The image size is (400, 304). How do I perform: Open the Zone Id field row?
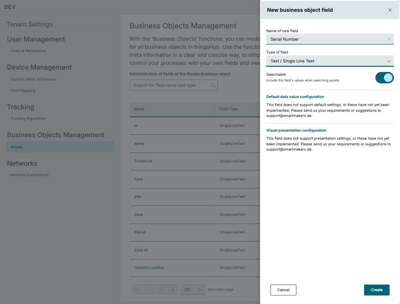[195, 250]
